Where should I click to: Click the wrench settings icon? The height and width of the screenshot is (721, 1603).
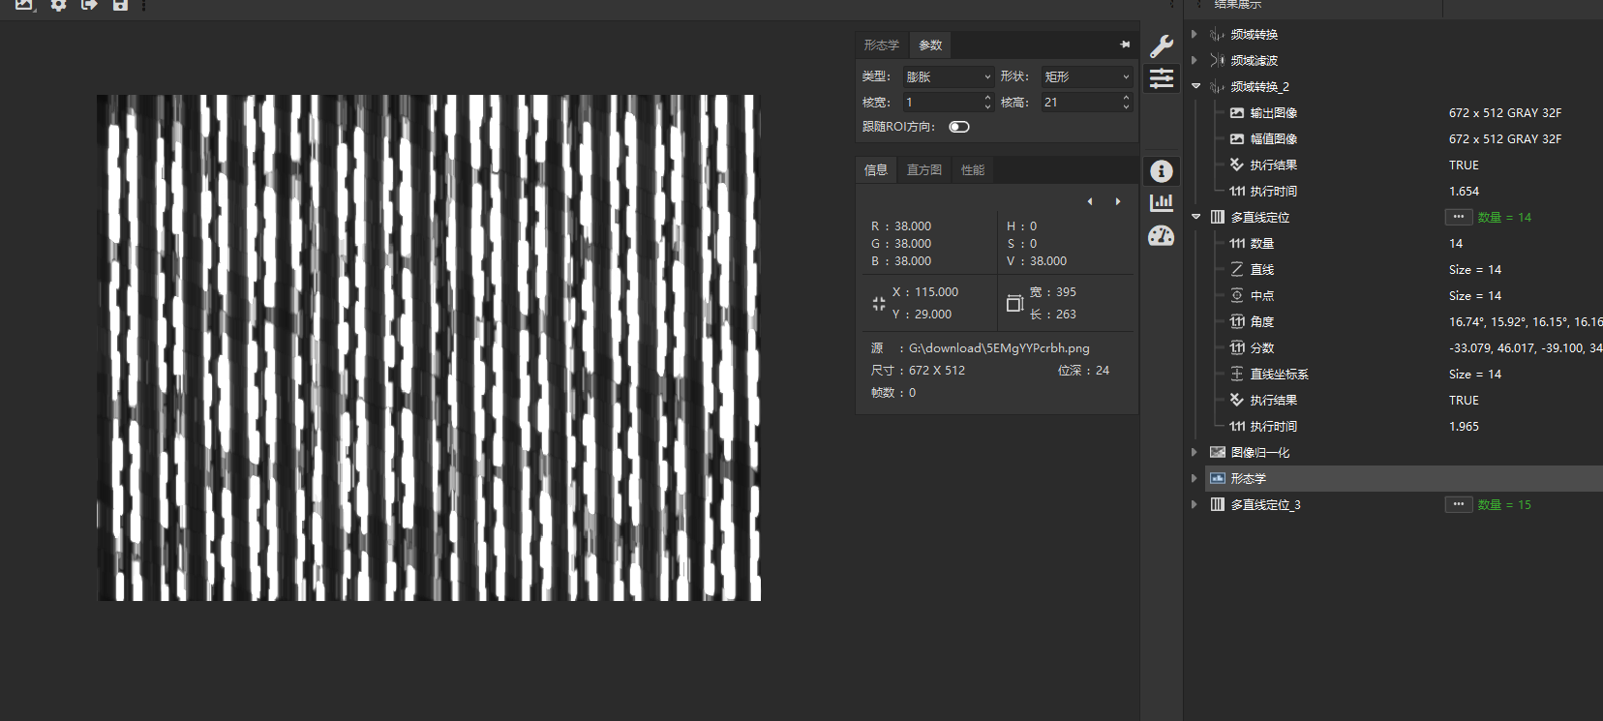click(1162, 45)
